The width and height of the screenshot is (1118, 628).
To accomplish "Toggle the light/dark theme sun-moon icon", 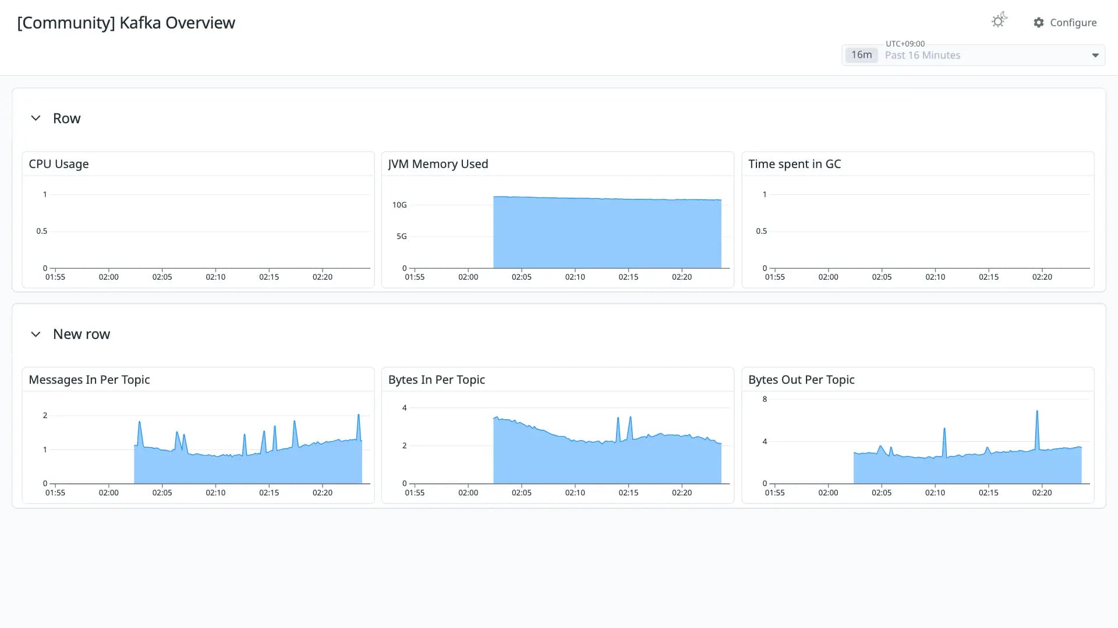I will tap(999, 21).
